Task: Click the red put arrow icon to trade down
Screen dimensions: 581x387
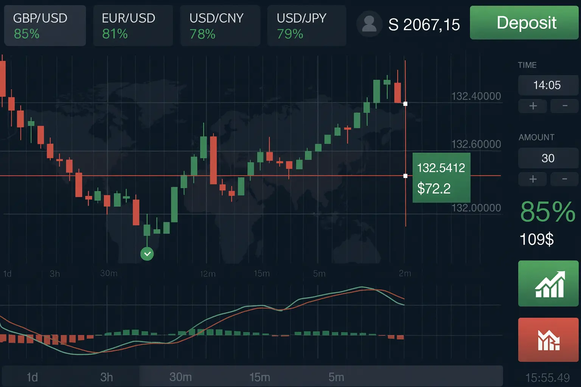Action: coord(548,339)
